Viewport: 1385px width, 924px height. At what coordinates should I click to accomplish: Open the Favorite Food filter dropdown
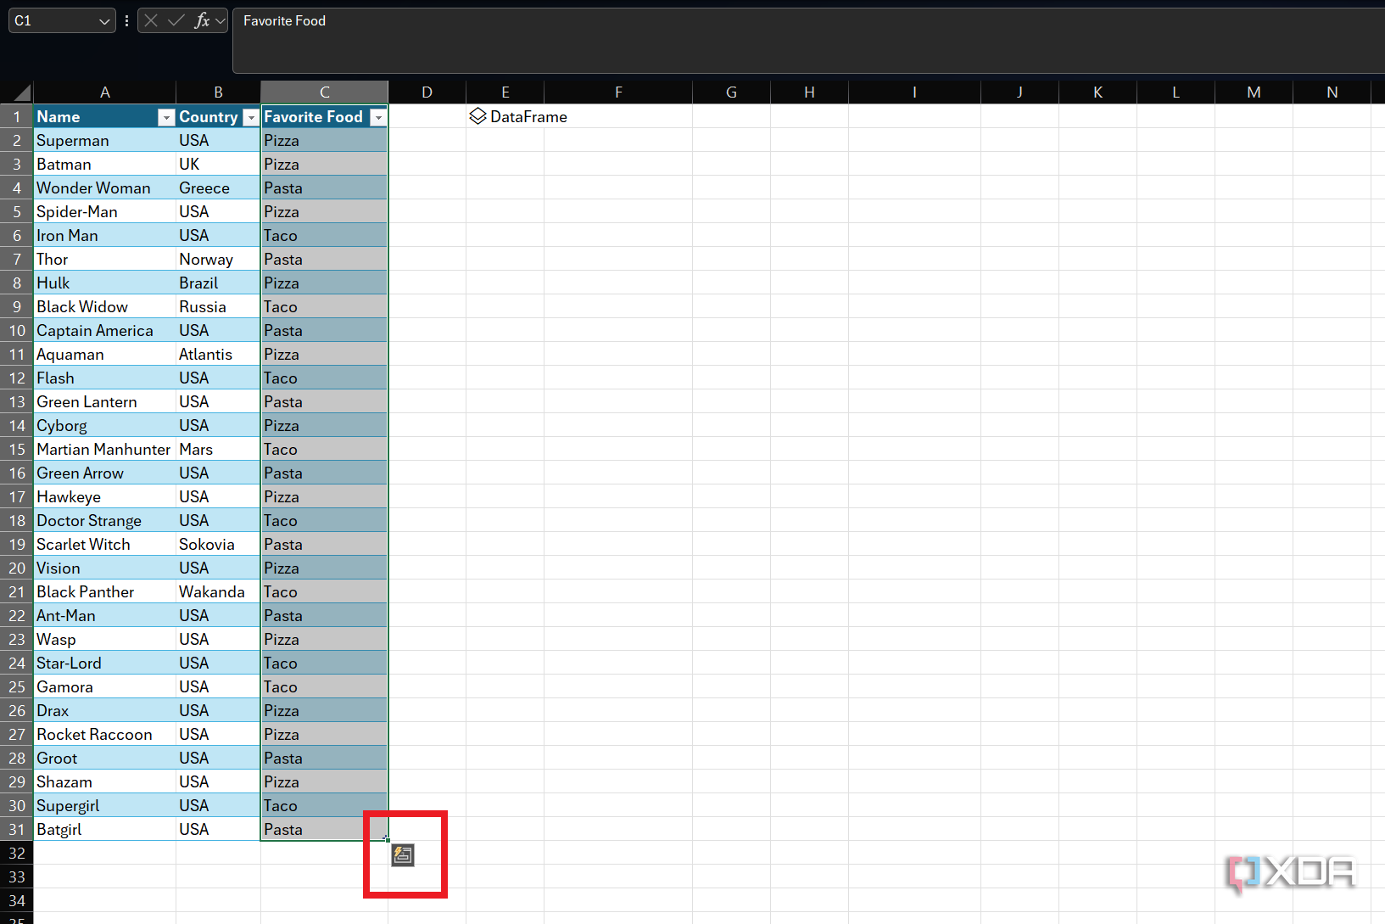(x=378, y=118)
